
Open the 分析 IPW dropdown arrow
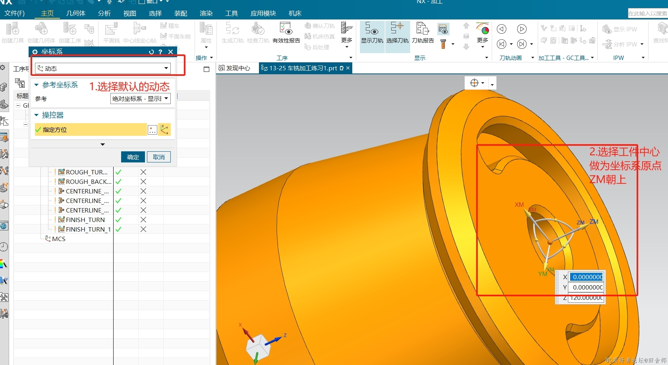tap(642, 44)
